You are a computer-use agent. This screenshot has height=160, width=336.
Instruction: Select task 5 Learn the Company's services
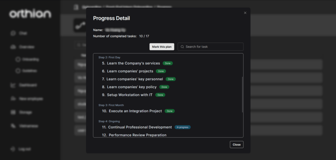point(133,63)
